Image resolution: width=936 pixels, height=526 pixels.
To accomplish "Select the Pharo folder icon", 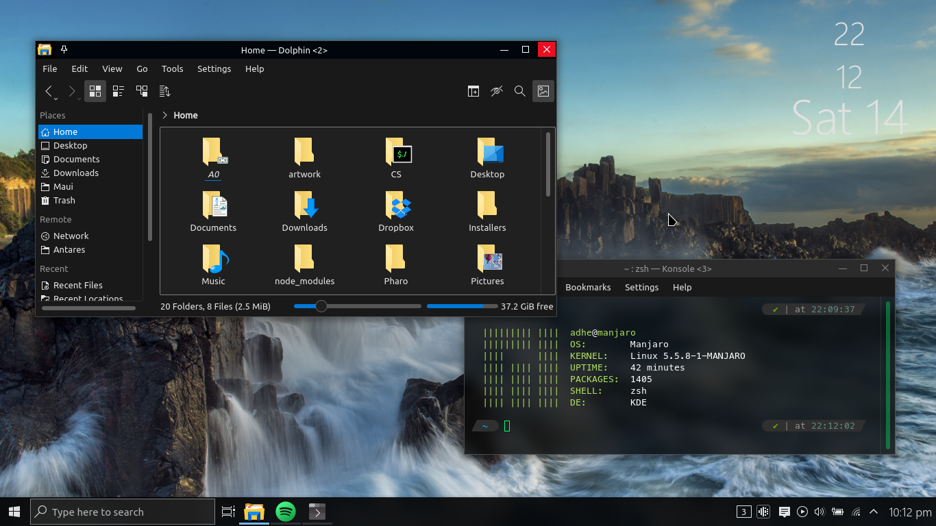I will click(395, 259).
